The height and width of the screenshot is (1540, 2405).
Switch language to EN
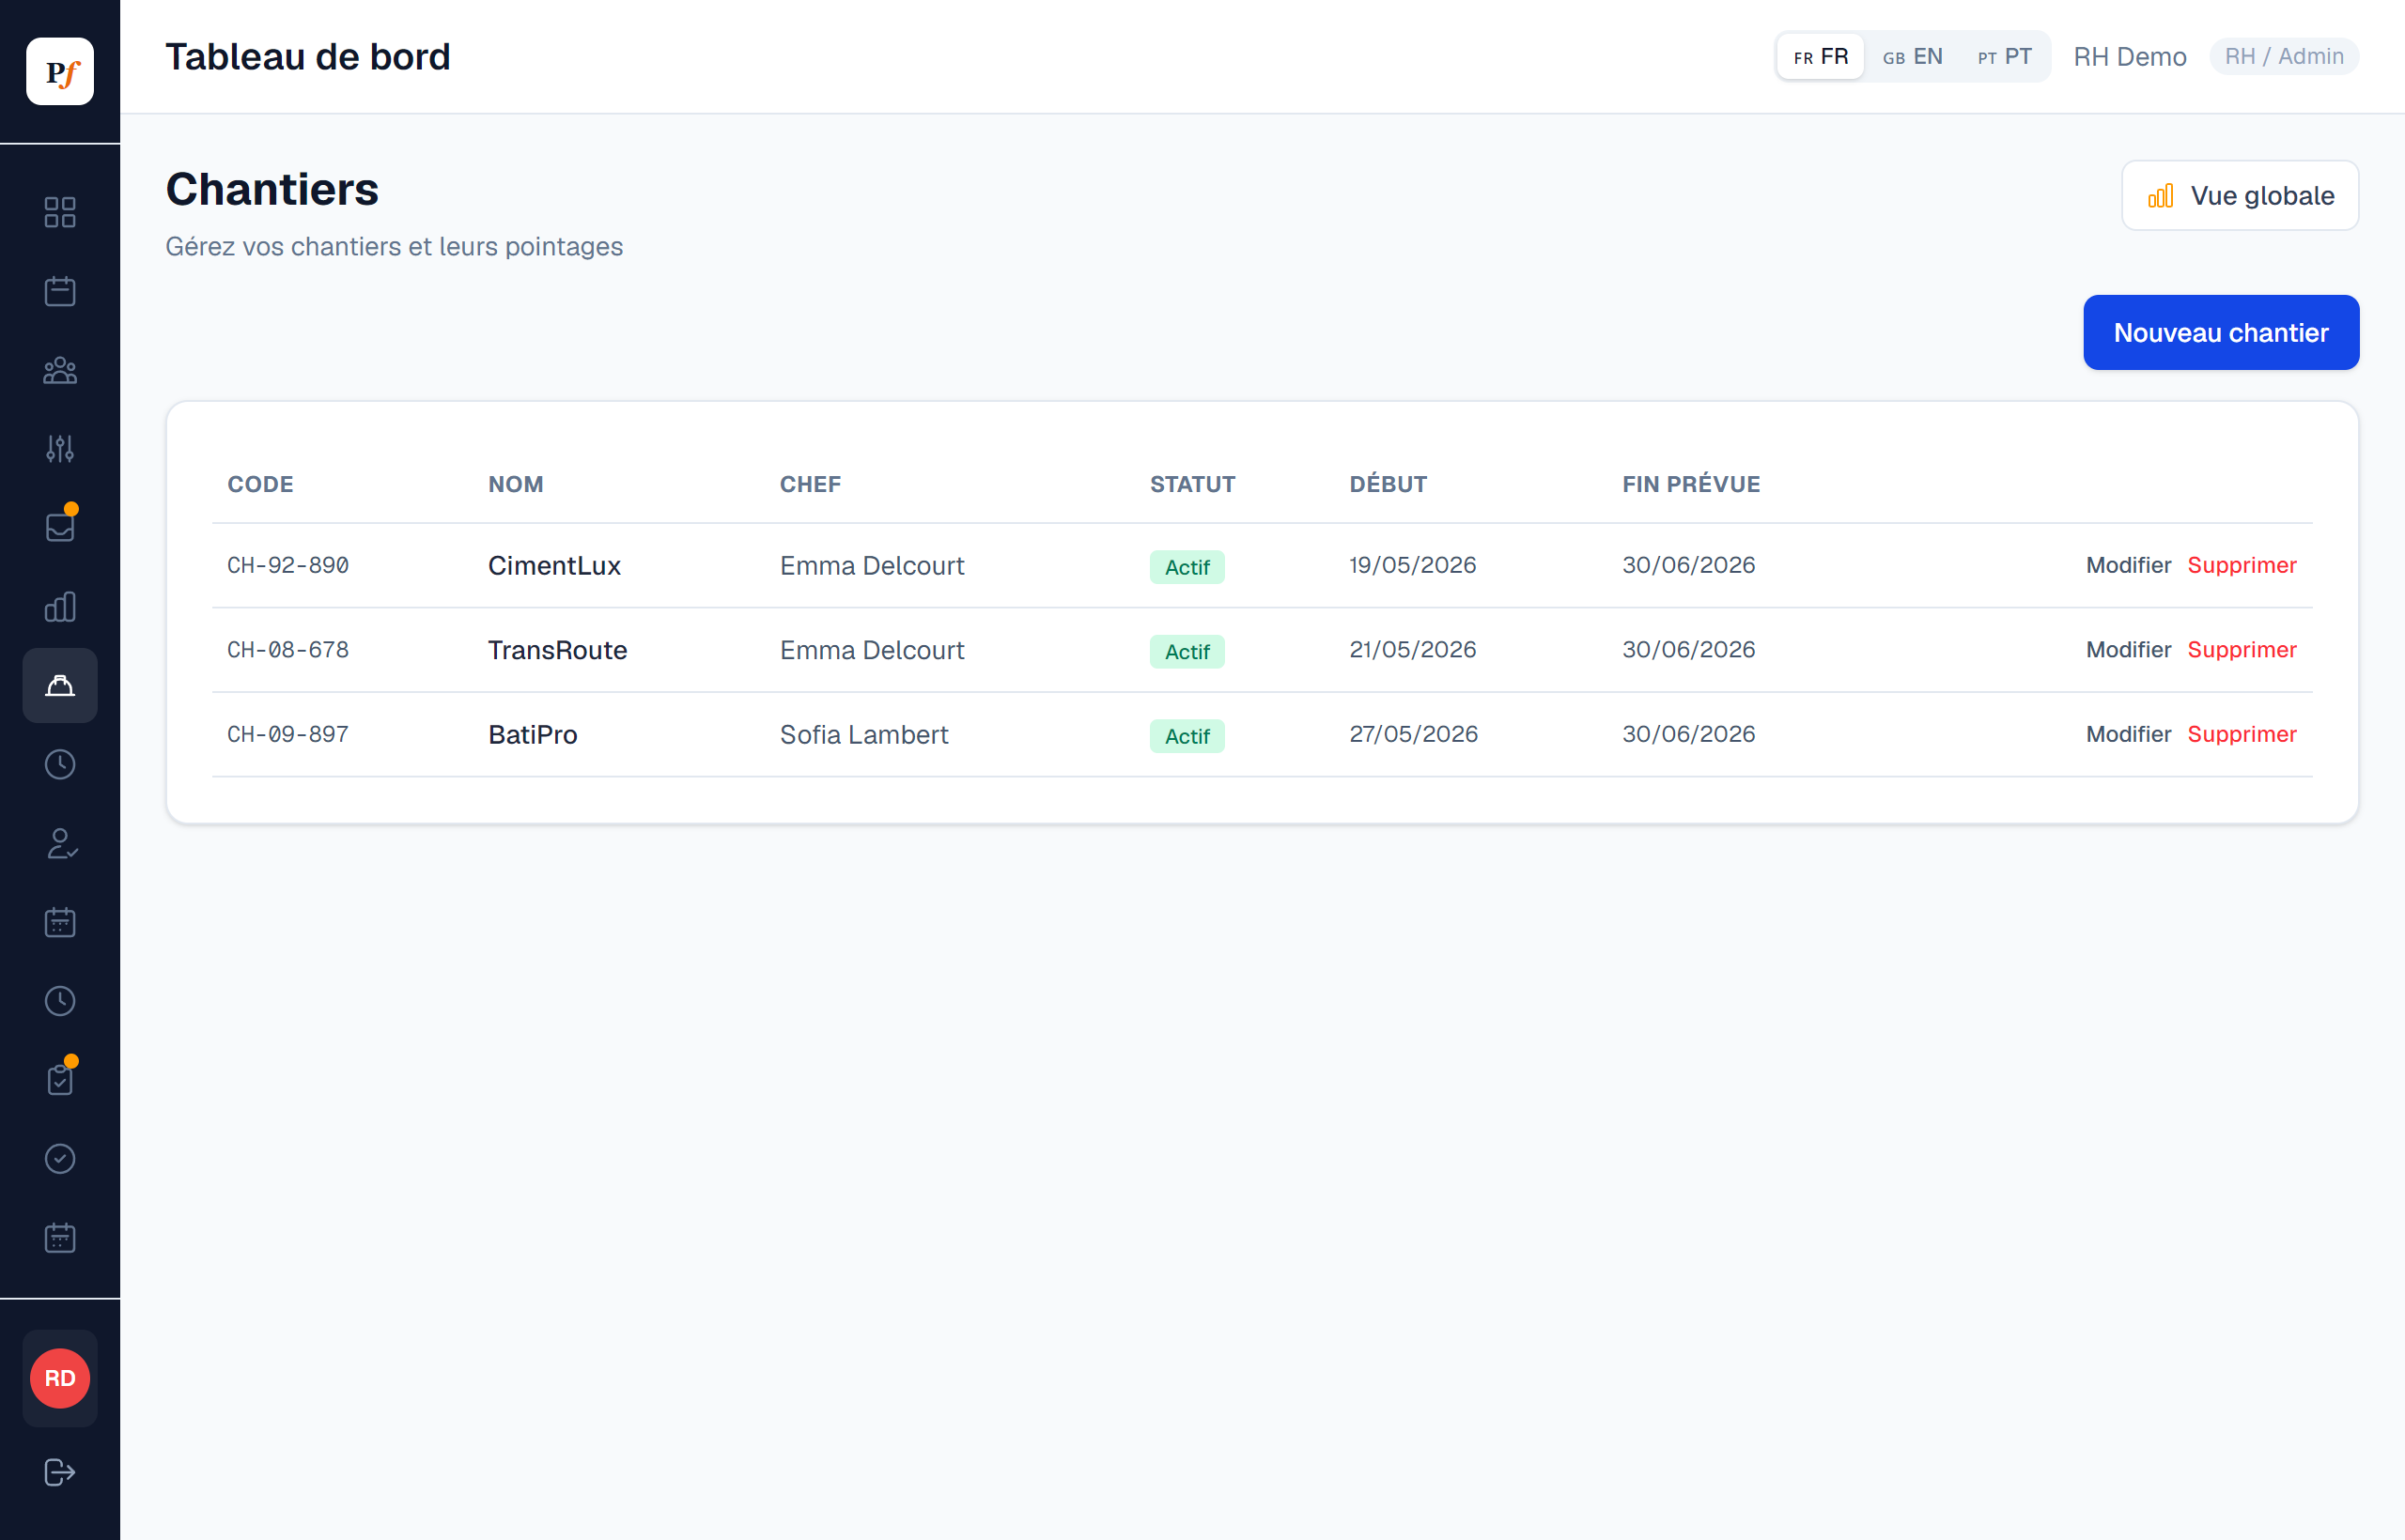[x=1912, y=56]
